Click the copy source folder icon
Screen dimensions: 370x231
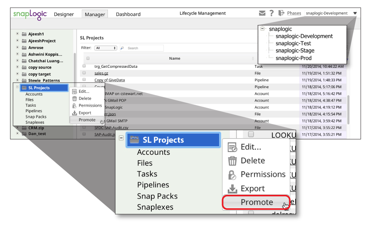click(24, 67)
